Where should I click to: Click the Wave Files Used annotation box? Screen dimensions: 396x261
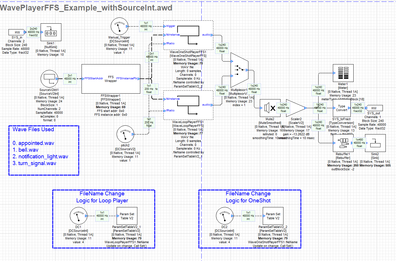coord(44,150)
